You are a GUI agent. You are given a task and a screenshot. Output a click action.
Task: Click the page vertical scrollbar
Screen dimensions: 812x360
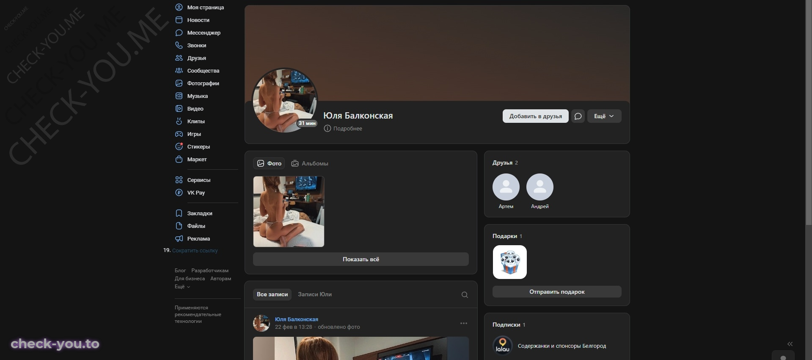click(809, 113)
